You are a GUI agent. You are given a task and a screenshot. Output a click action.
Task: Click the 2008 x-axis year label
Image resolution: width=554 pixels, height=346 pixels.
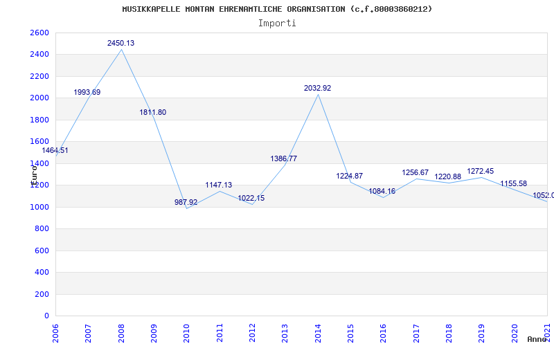point(121,334)
